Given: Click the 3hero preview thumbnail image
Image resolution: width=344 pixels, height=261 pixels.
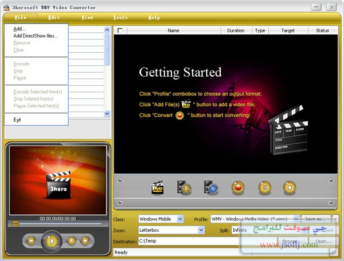Looking at the screenshot, I should [x=58, y=180].
